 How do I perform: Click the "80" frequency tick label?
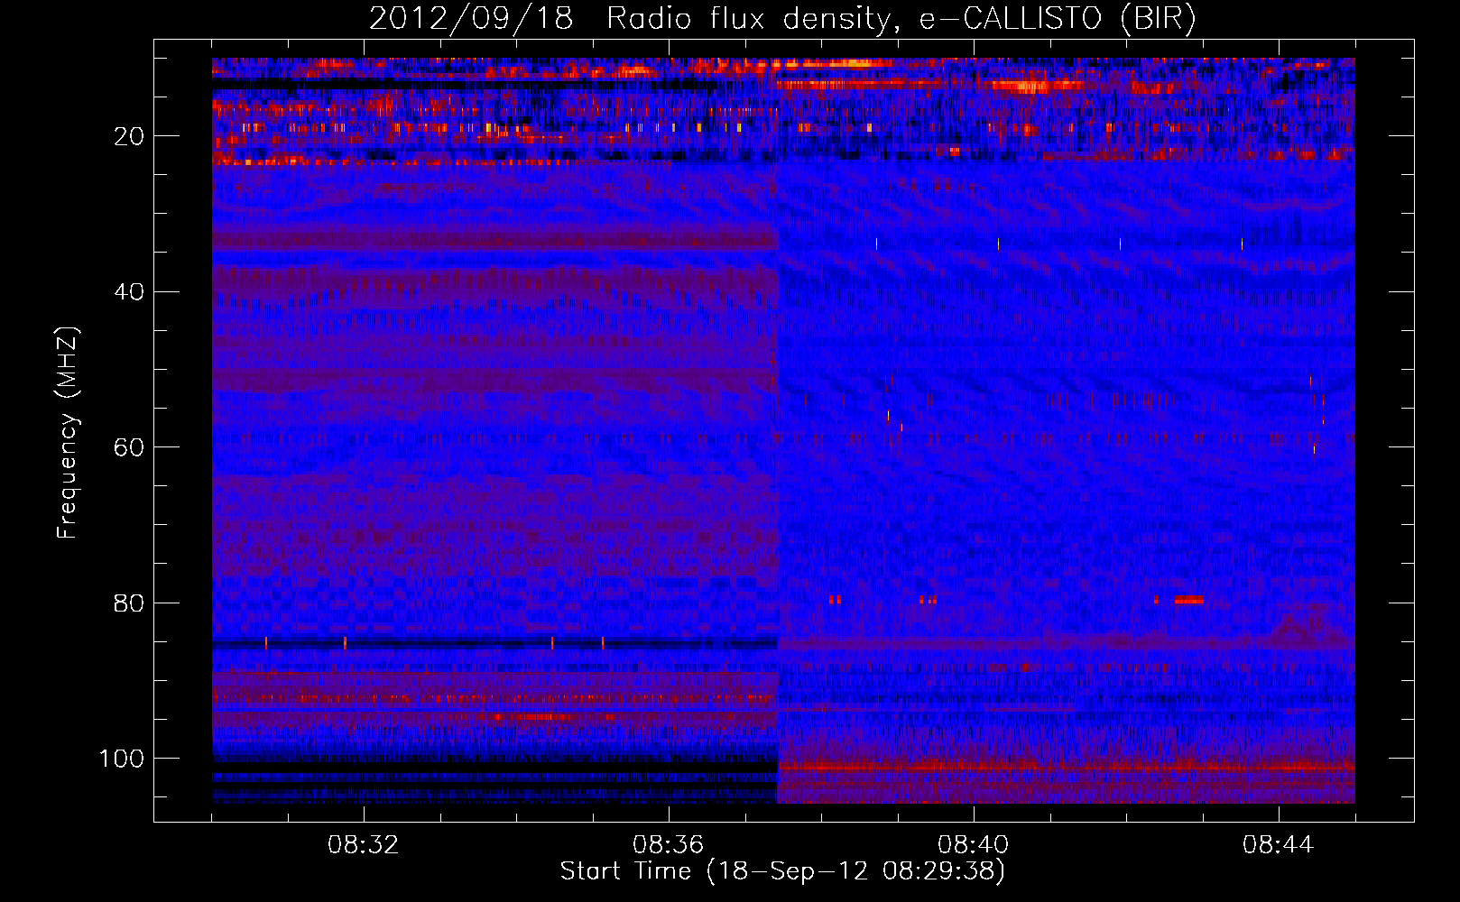tap(129, 603)
